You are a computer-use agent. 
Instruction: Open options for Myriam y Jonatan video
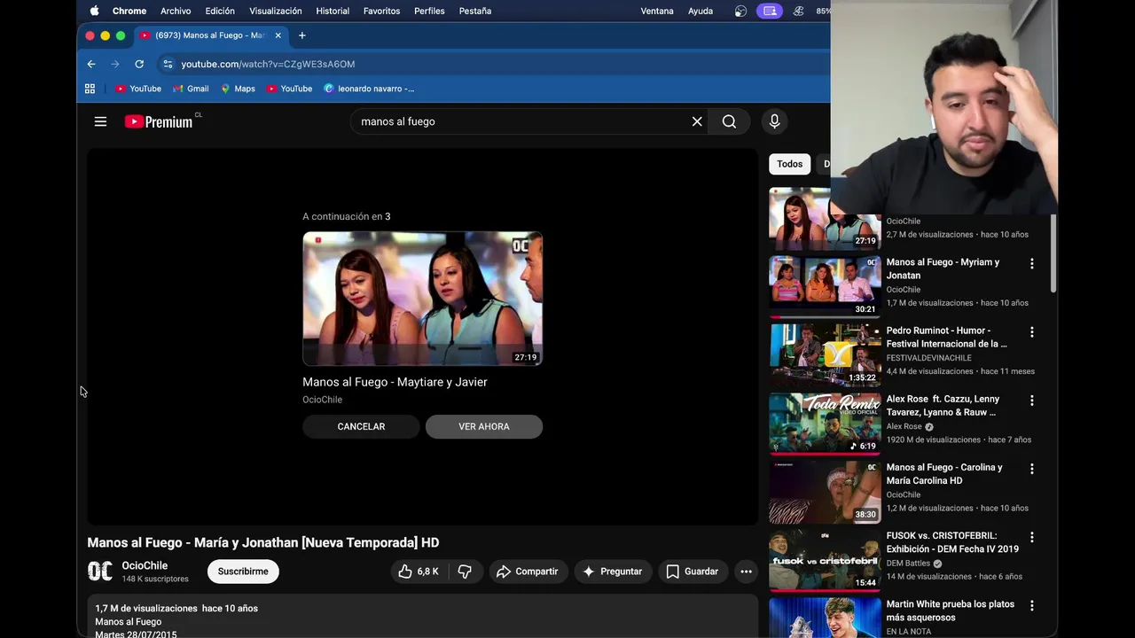coord(1031,264)
